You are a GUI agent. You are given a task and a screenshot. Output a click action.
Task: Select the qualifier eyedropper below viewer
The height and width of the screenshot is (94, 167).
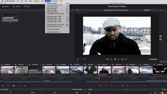tap(78, 59)
